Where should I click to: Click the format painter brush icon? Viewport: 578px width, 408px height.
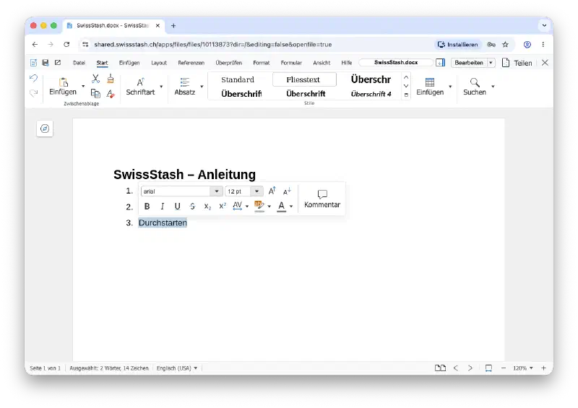(x=111, y=79)
